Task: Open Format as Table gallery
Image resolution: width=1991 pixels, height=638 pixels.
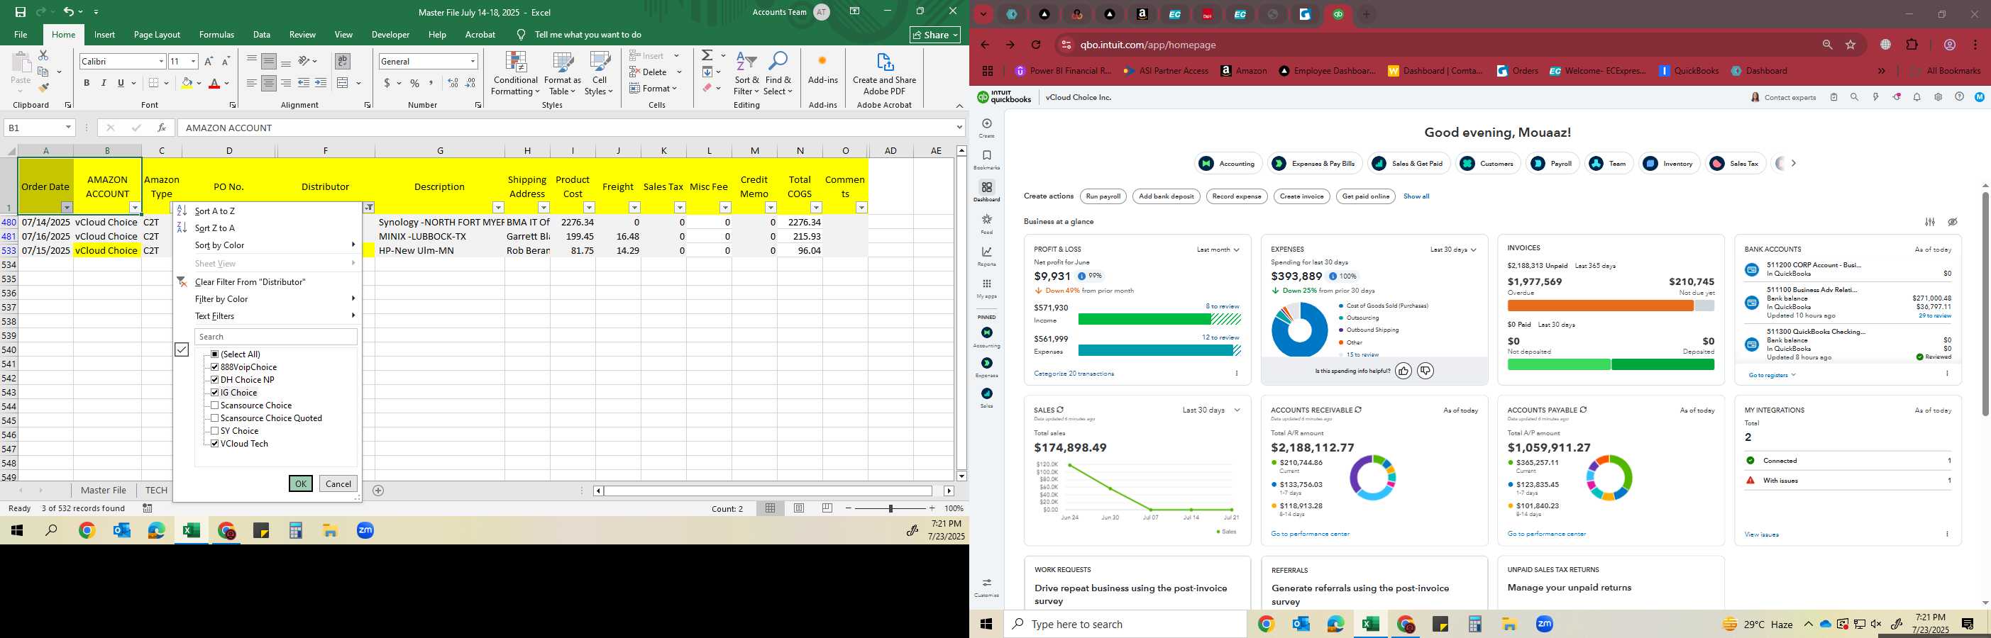Action: pos(563,74)
